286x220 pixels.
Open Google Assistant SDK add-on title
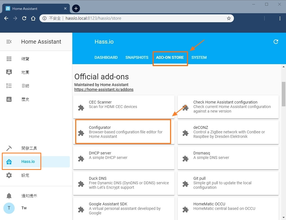coord(108,204)
